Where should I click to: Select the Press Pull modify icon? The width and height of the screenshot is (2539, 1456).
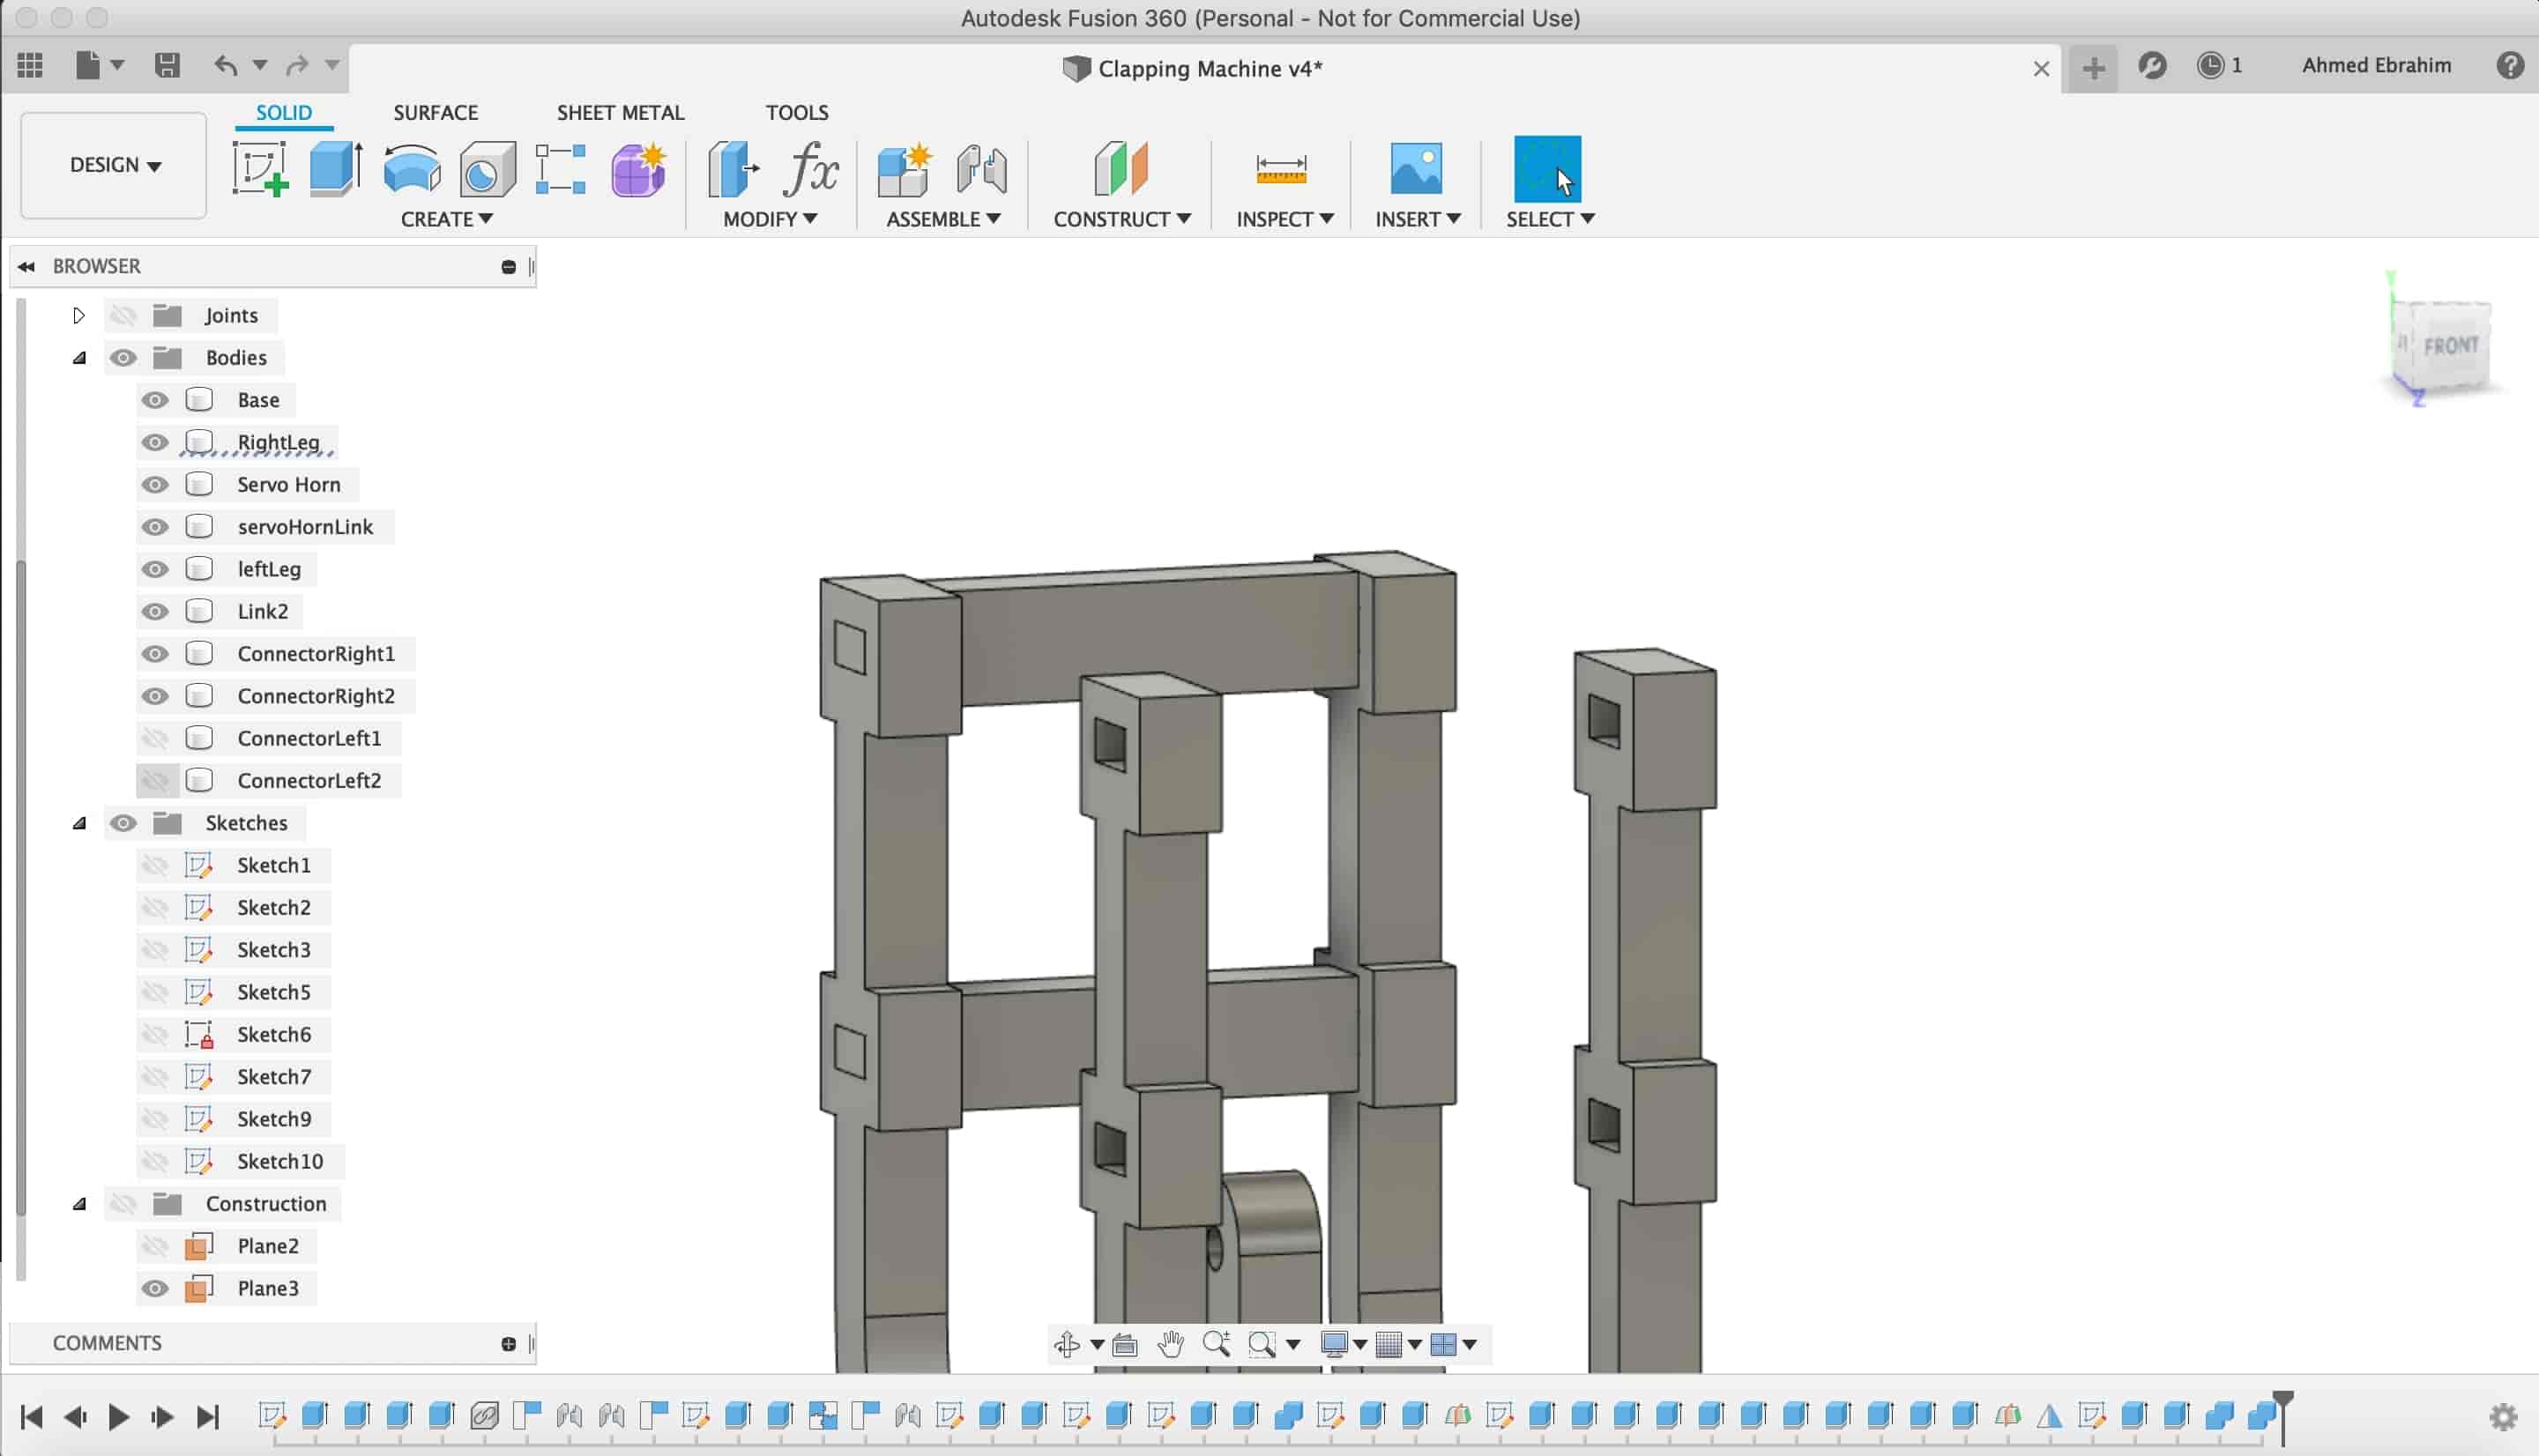click(x=733, y=168)
